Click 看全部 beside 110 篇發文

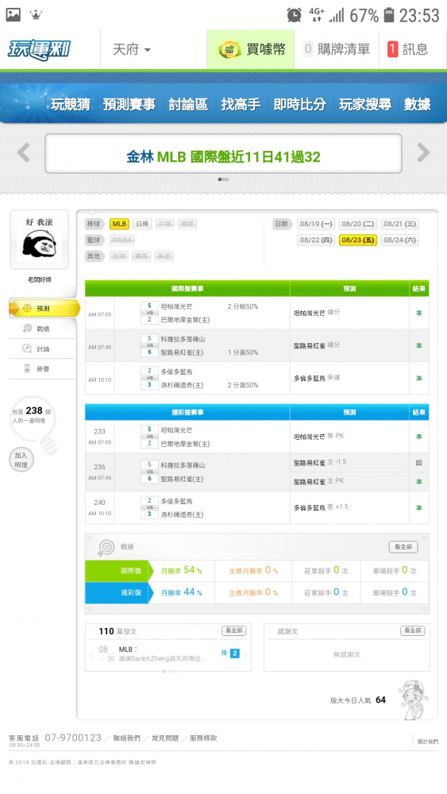pyautogui.click(x=233, y=630)
